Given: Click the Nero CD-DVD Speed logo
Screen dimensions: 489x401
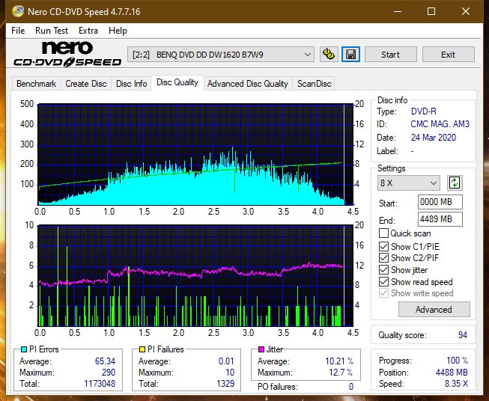Looking at the screenshot, I should [x=67, y=54].
